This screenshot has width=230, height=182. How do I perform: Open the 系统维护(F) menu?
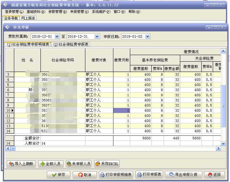(101, 12)
